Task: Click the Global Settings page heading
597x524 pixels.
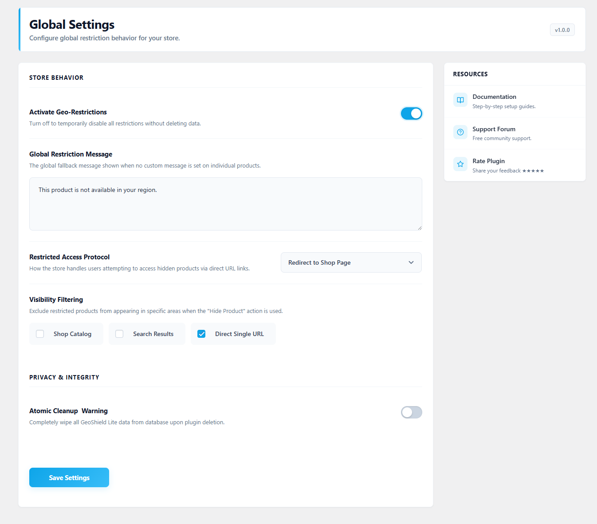Action: [71, 25]
